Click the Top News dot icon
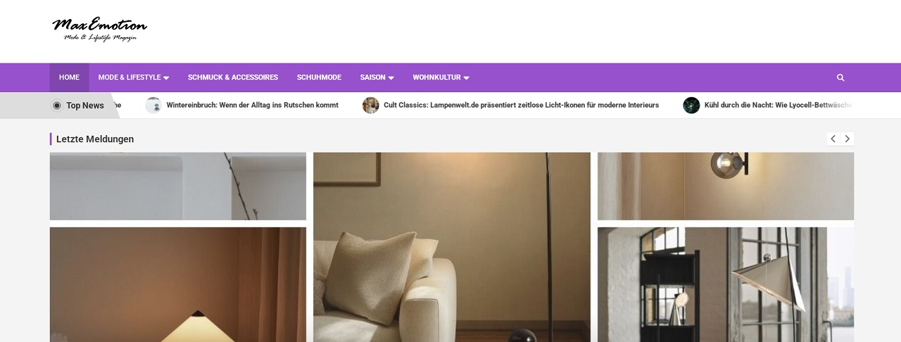The image size is (901, 342). pyautogui.click(x=57, y=106)
